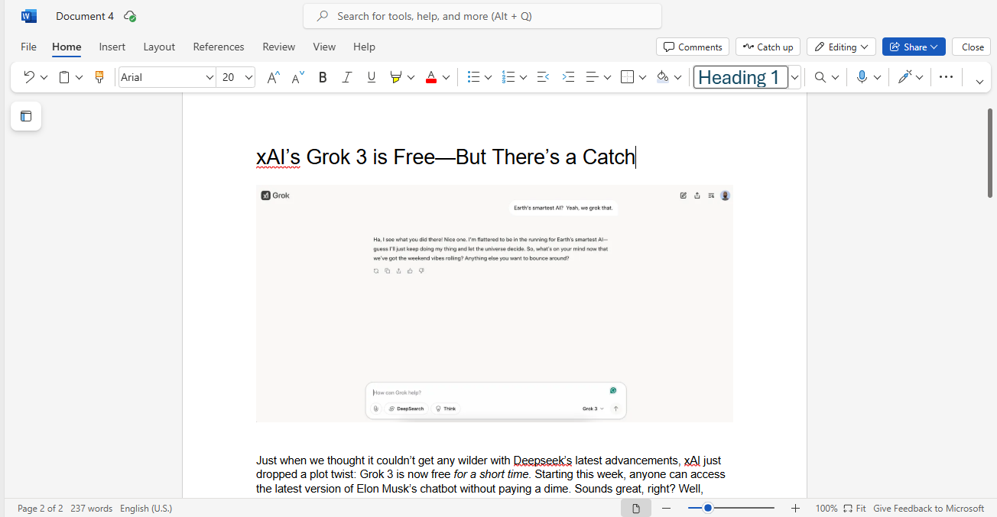This screenshot has width=997, height=517.
Task: Open the Comments pane
Action: click(x=693, y=47)
